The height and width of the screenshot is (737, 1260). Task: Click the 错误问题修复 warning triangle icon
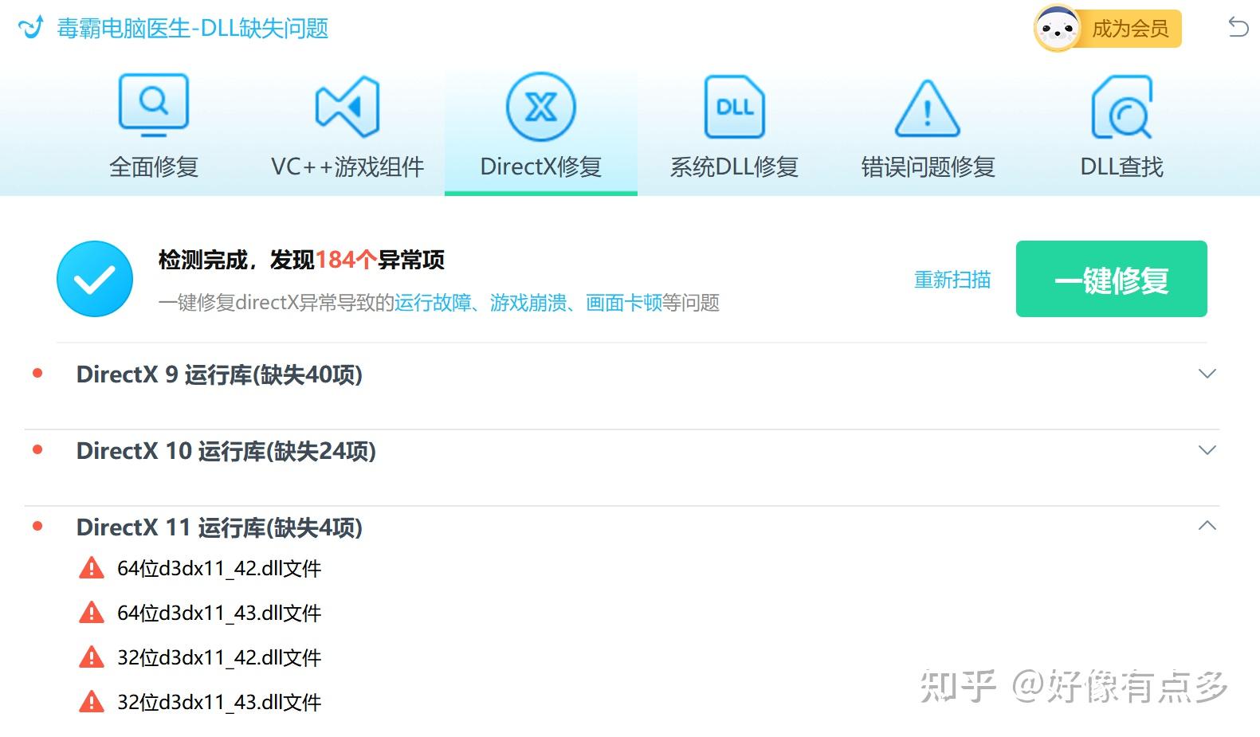coord(928,108)
